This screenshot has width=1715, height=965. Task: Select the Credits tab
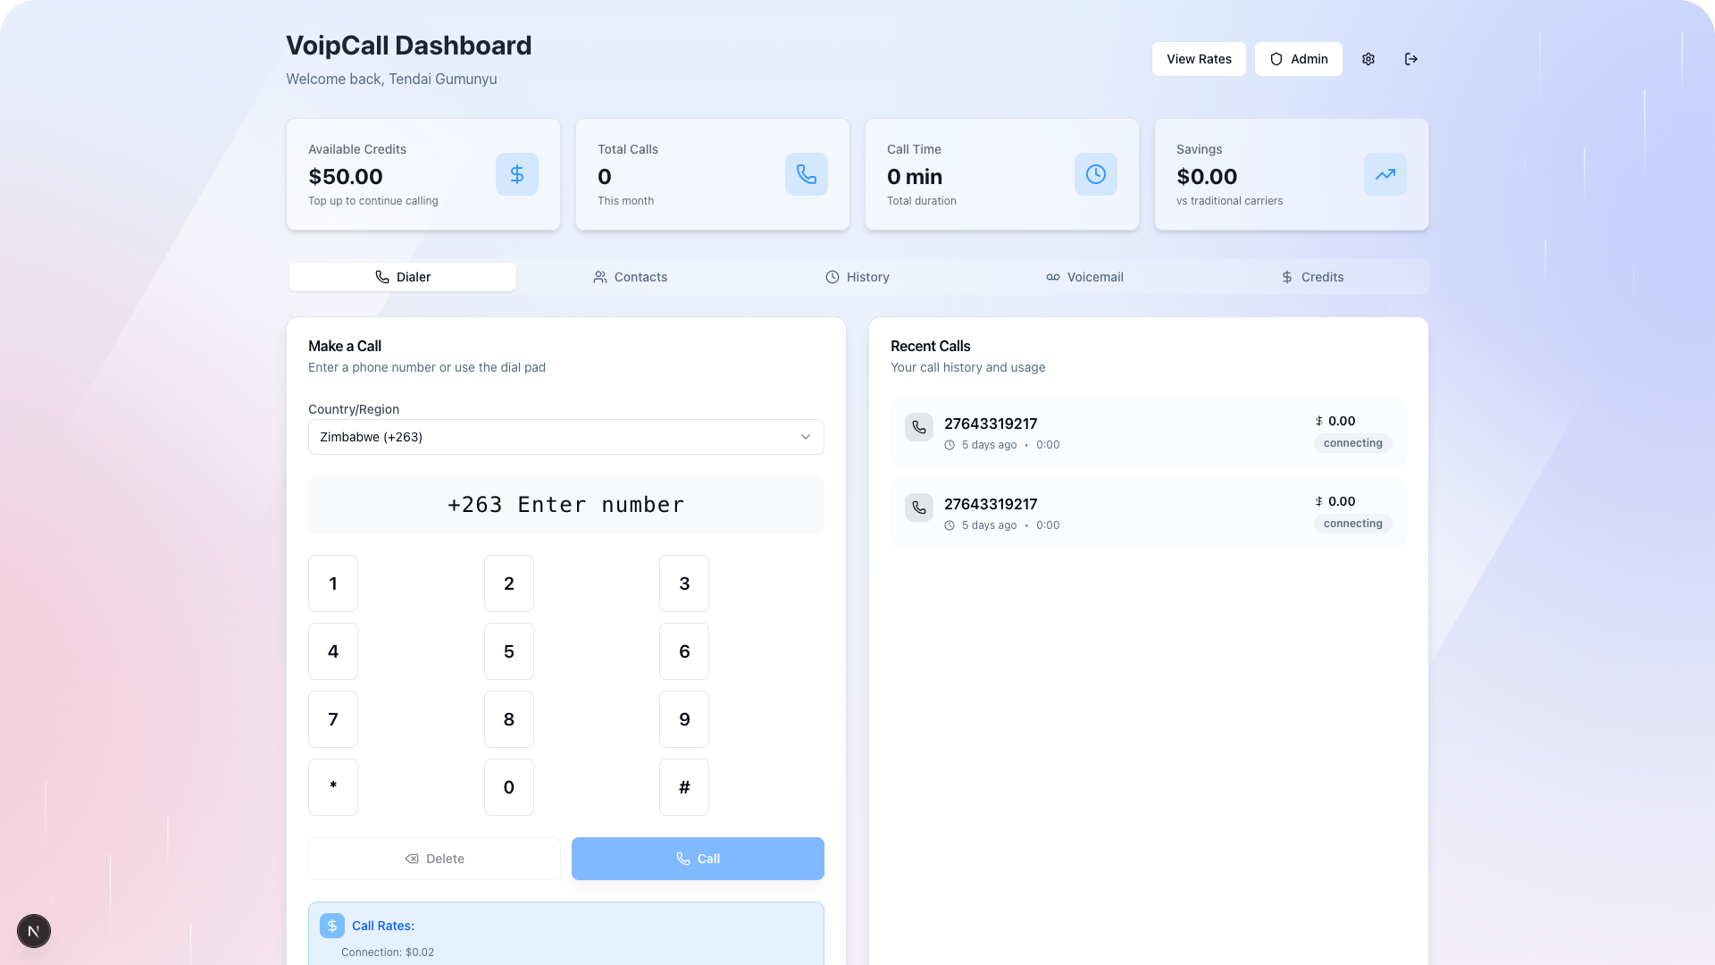click(x=1313, y=277)
